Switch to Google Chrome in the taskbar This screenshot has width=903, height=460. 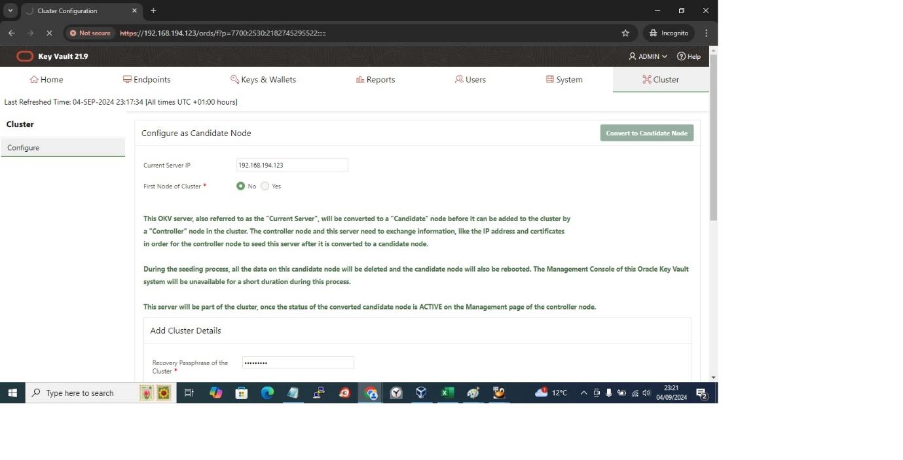pos(371,393)
